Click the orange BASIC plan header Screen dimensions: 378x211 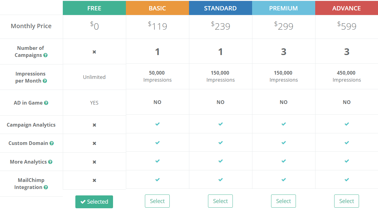157,8
